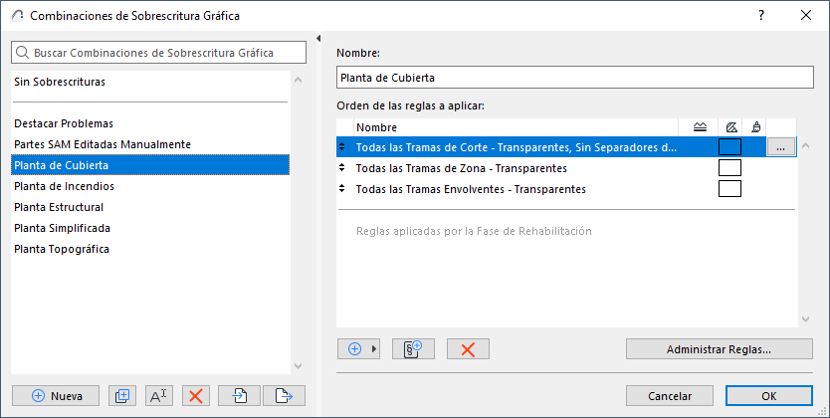The height and width of the screenshot is (418, 830).
Task: Open the add rule dropdown arrow
Action: pos(374,349)
